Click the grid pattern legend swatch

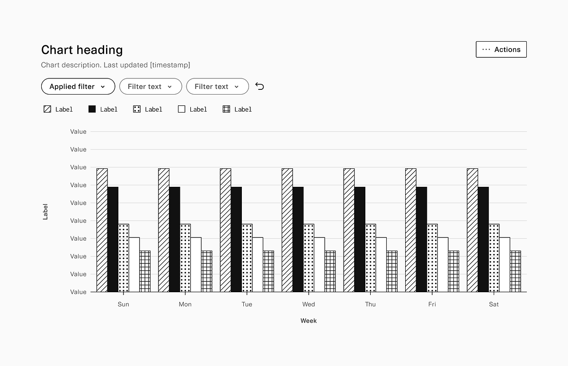pos(225,109)
